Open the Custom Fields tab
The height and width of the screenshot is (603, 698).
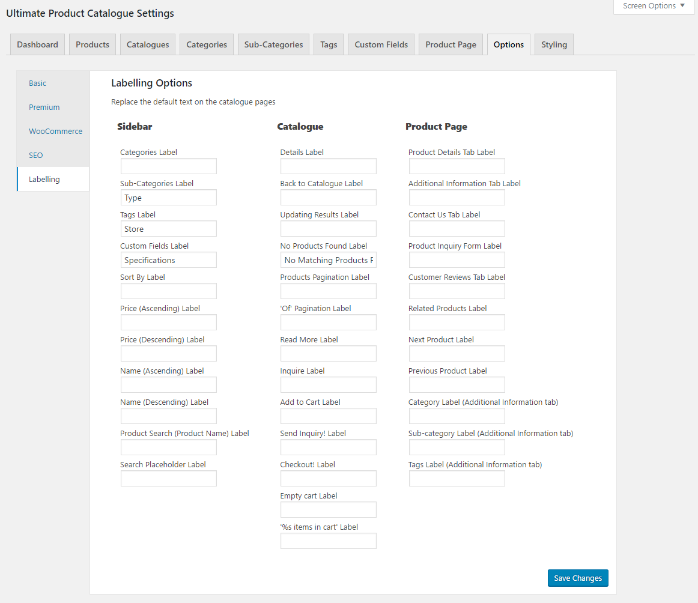point(381,44)
